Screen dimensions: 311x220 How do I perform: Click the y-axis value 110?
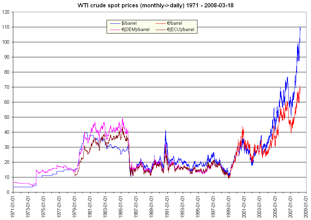[x=6, y=27]
